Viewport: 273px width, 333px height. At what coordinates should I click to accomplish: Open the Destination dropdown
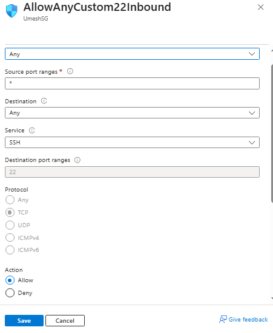[132, 113]
